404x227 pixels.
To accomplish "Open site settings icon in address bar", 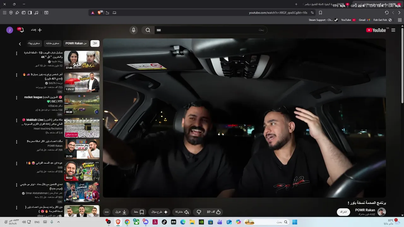I will pos(312,13).
